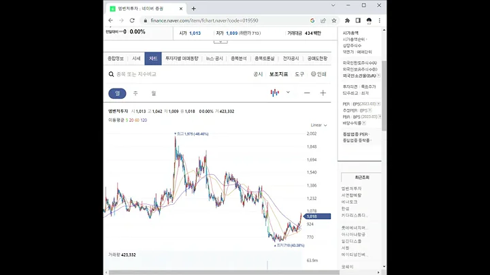Viewport: 490px width, 275px height.
Task: Click the 공시 chart option
Action: click(258, 74)
